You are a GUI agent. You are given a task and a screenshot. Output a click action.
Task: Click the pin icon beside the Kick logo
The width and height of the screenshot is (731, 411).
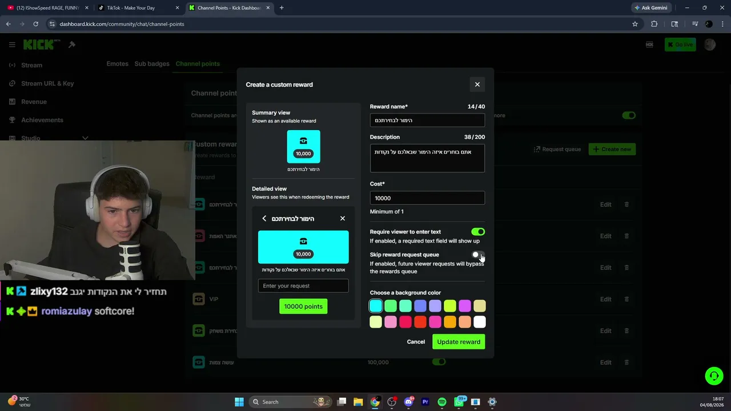pos(72,45)
